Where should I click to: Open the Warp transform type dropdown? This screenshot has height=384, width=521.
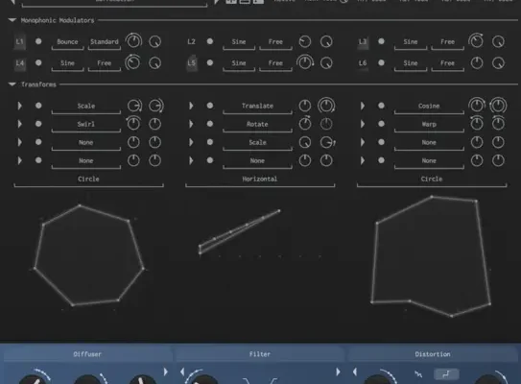coord(429,125)
